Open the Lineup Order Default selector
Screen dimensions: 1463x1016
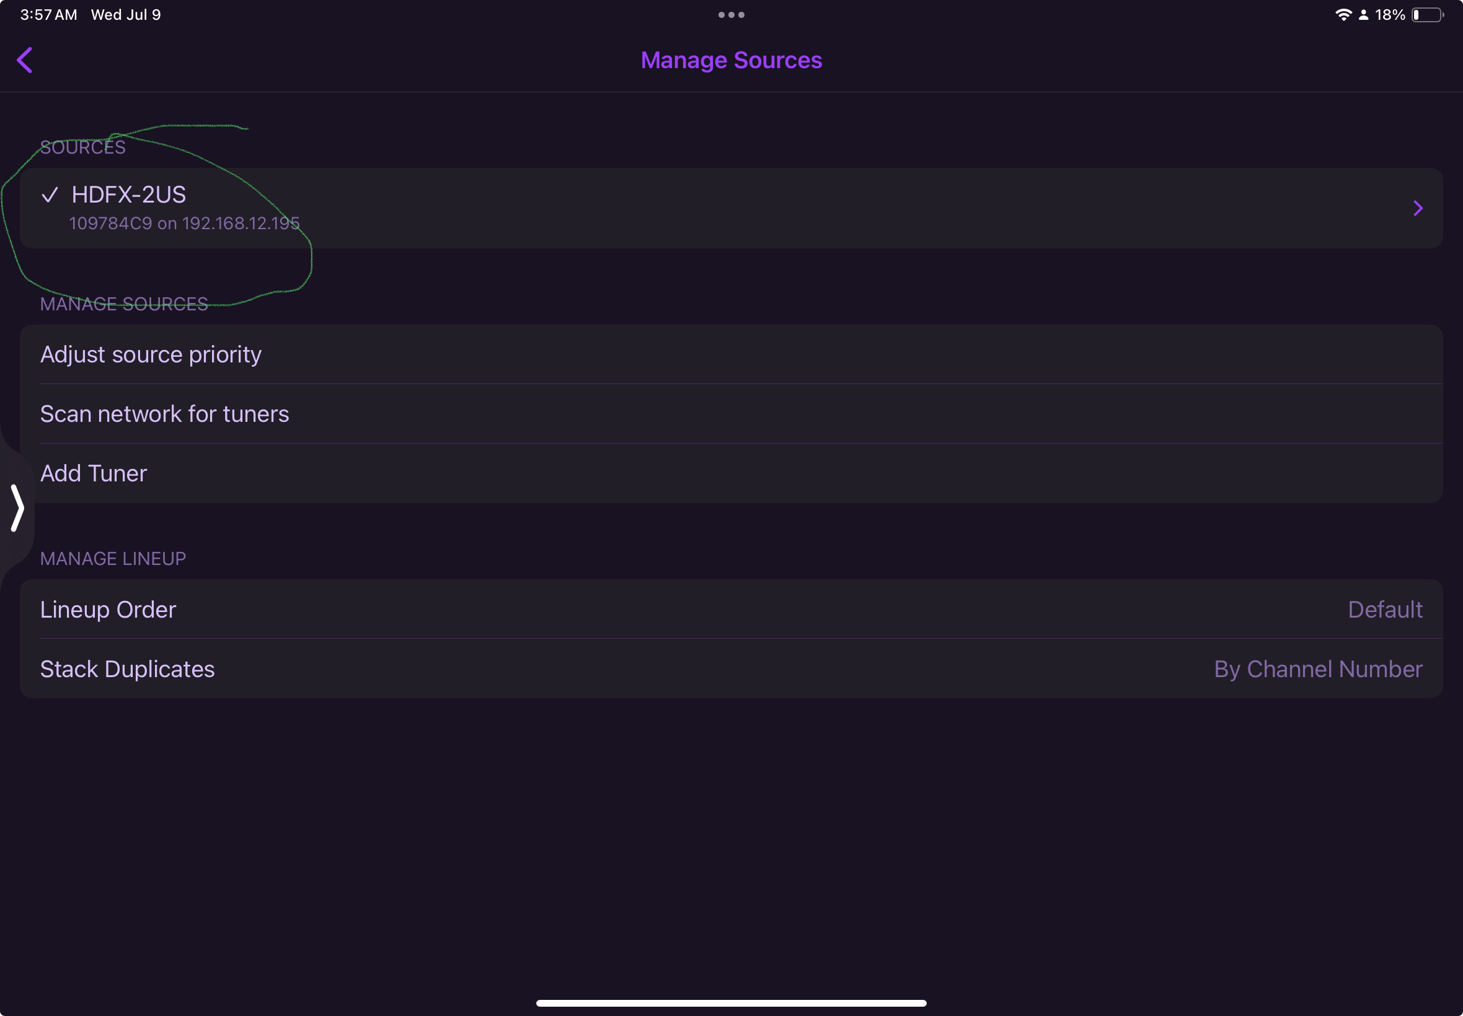(x=1385, y=609)
